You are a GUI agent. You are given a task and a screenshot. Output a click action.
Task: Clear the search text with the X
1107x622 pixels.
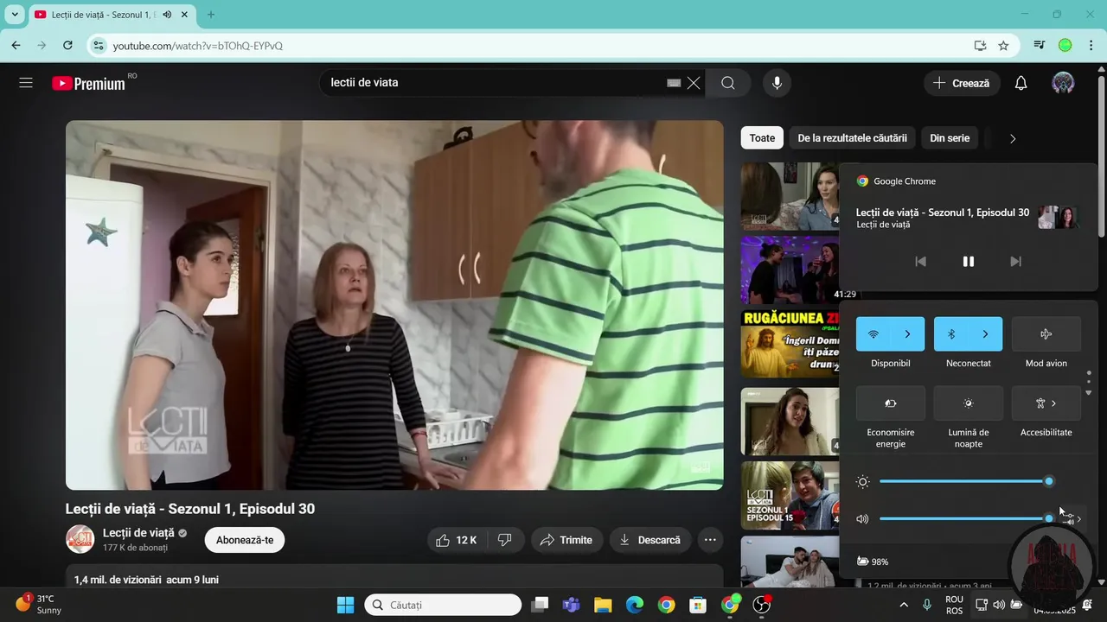(x=694, y=83)
